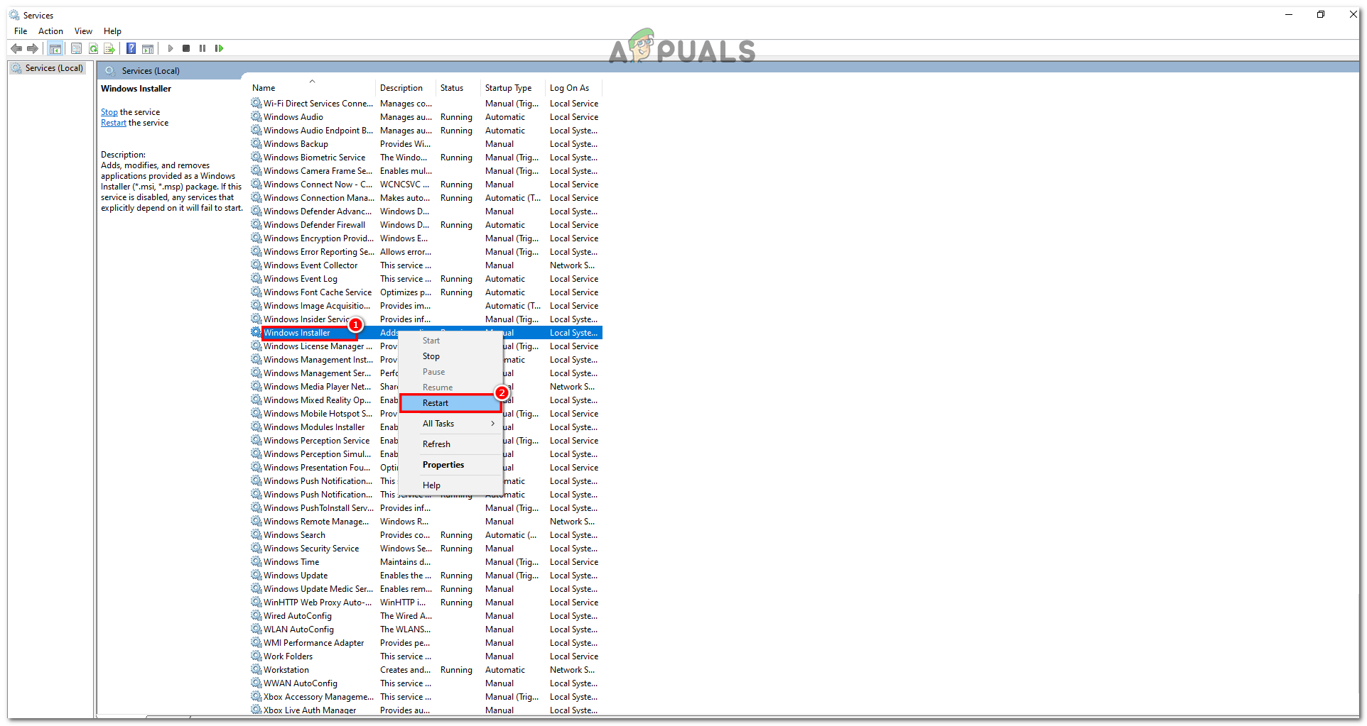Click the Refresh toolbar icon

pyautogui.click(x=93, y=48)
